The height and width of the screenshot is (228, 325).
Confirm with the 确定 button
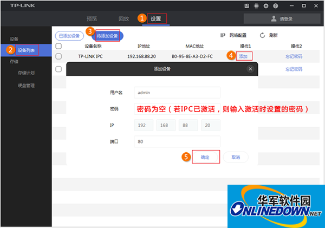205,157
